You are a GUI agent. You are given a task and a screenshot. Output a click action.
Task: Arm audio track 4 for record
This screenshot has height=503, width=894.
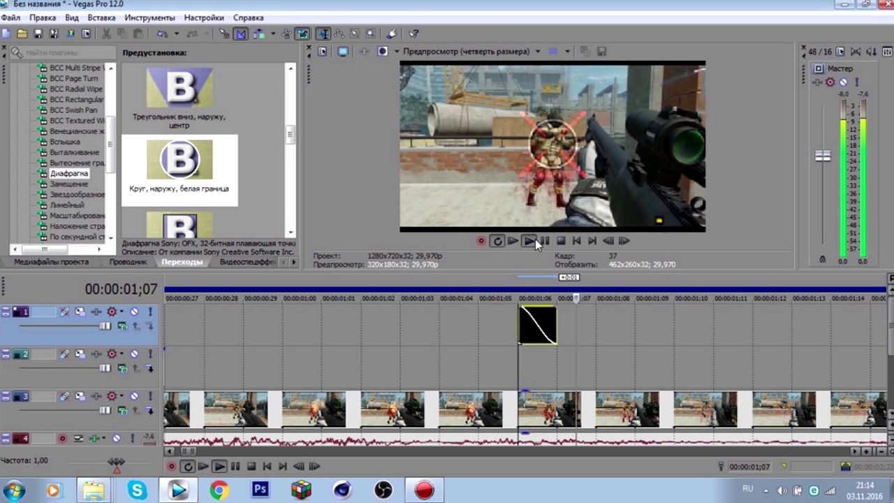point(63,439)
